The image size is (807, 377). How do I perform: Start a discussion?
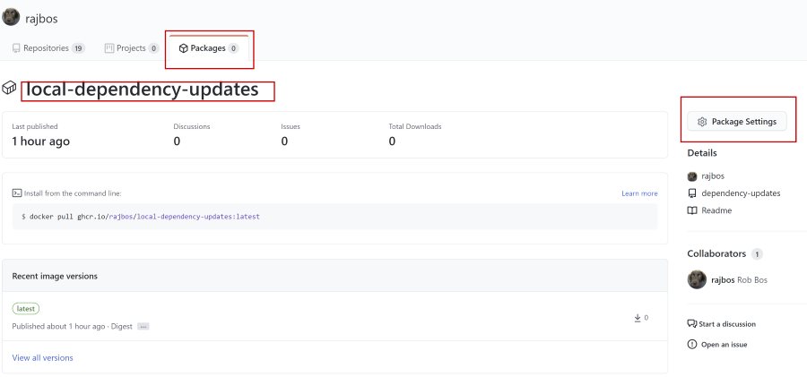(x=726, y=324)
